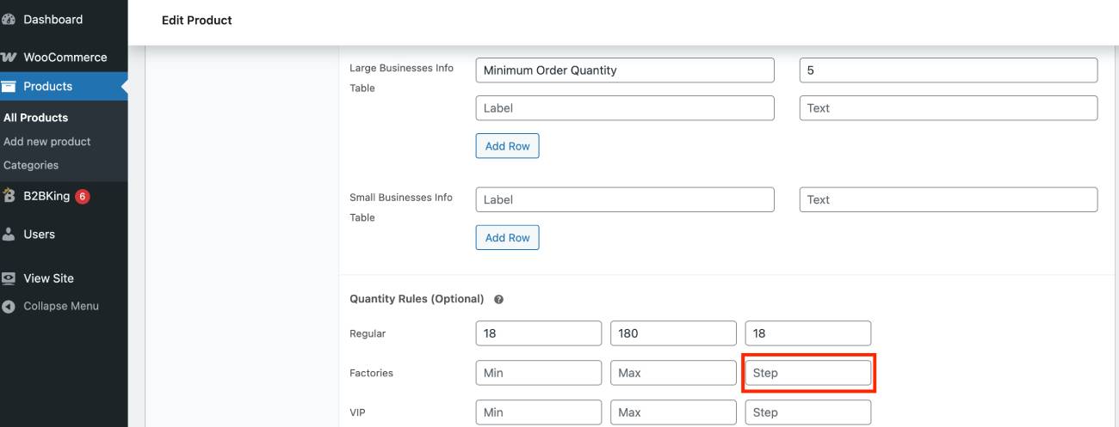Add Row to Small Businesses Info Table
The height and width of the screenshot is (427, 1119).
pos(507,238)
